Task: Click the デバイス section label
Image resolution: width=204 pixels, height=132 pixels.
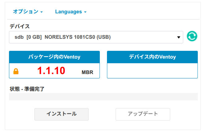Action: pyautogui.click(x=20, y=26)
